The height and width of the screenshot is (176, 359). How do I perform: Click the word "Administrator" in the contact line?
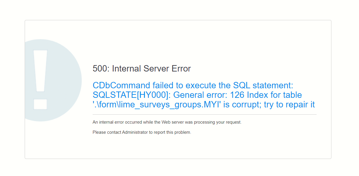point(135,132)
